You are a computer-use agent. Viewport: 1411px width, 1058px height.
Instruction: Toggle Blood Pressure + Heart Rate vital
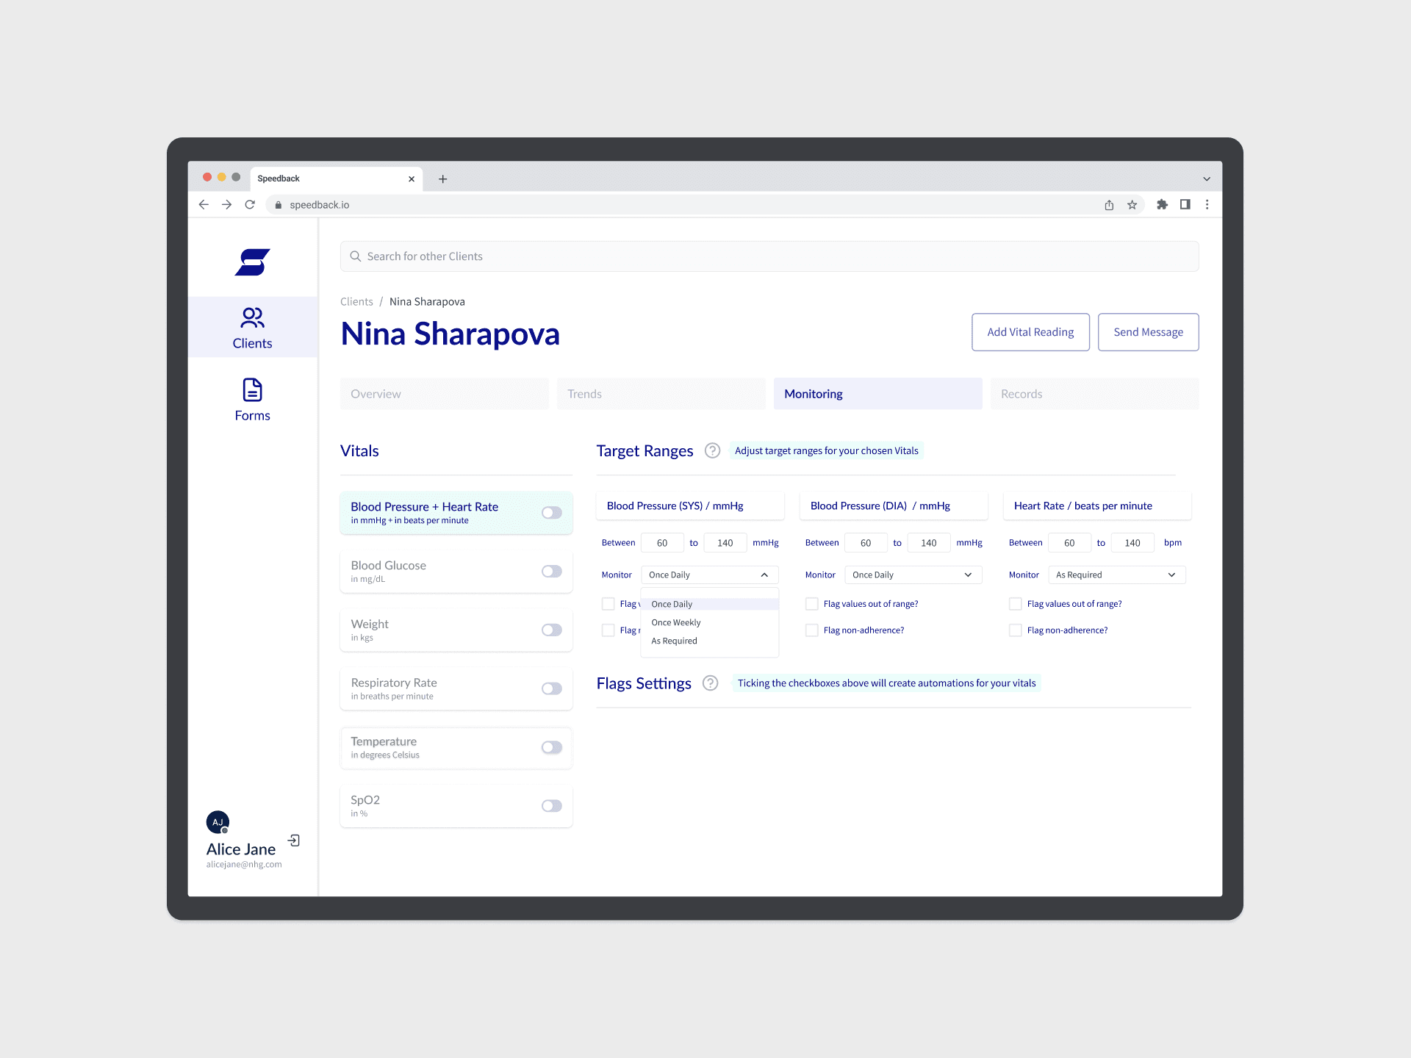551,513
